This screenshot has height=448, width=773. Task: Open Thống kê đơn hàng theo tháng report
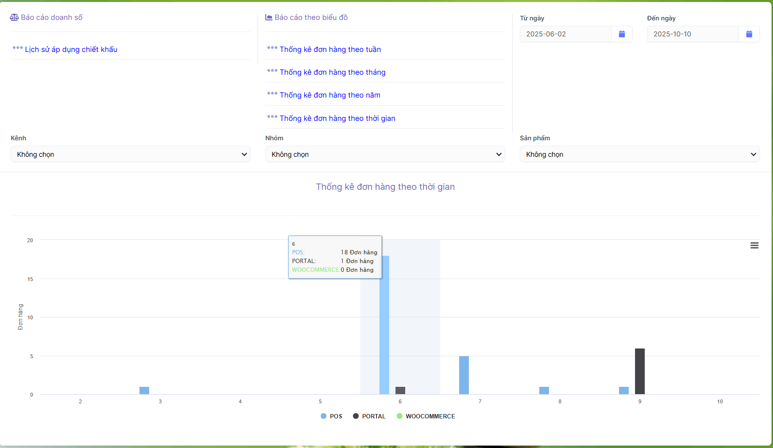332,72
